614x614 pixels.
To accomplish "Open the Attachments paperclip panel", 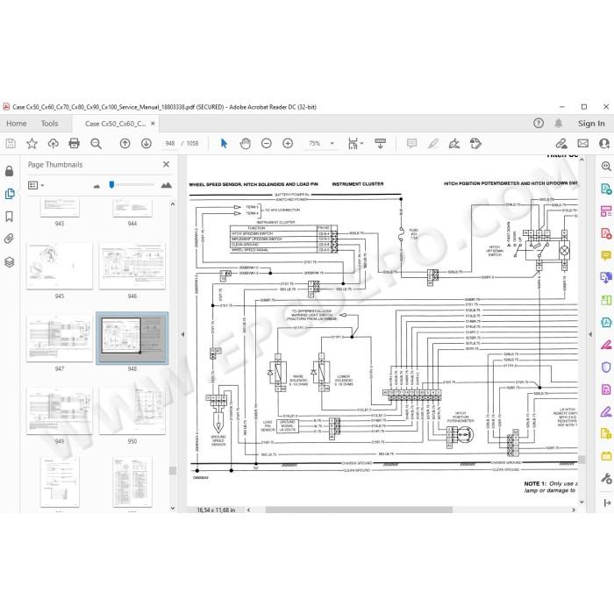I will (x=9, y=239).
